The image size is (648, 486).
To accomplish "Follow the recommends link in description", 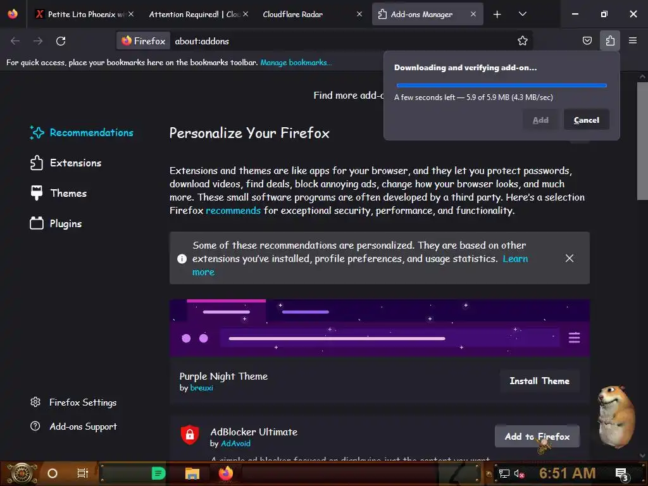I will point(233,211).
